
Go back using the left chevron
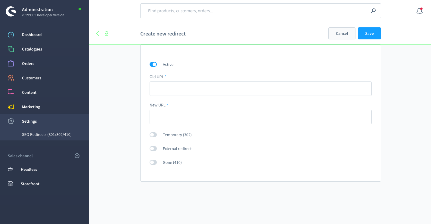coord(98,33)
